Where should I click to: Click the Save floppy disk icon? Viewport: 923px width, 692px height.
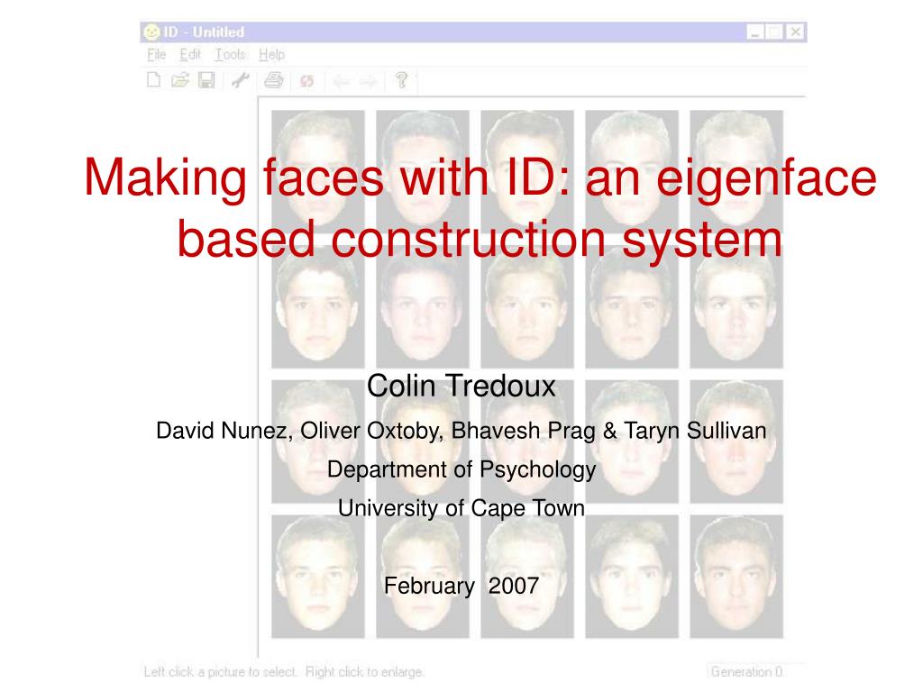click(206, 79)
